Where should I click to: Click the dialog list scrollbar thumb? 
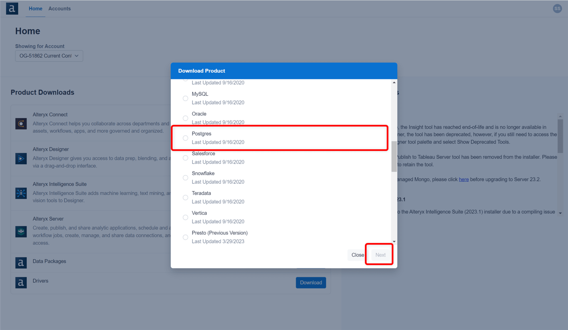coord(394,156)
